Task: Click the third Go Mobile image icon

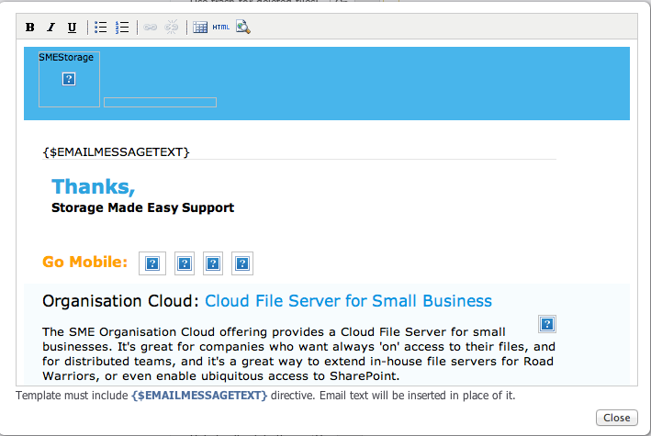Action: coord(213,263)
